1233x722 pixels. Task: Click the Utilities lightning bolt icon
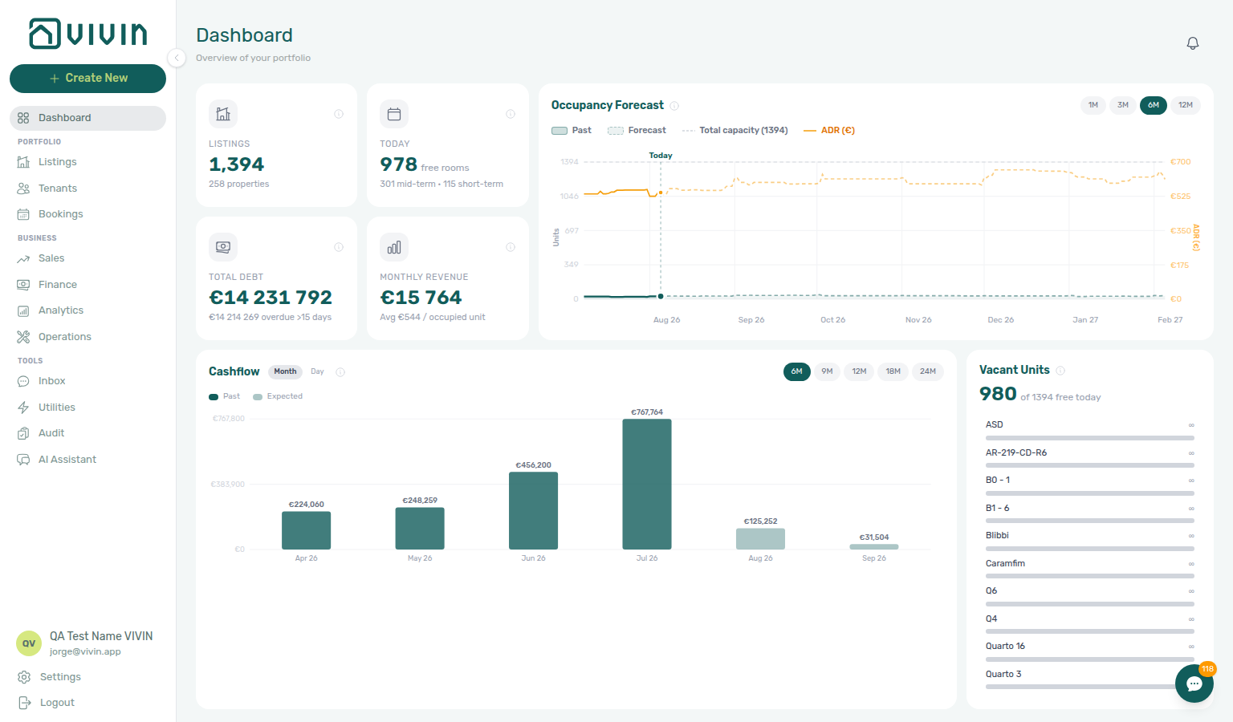tap(23, 408)
